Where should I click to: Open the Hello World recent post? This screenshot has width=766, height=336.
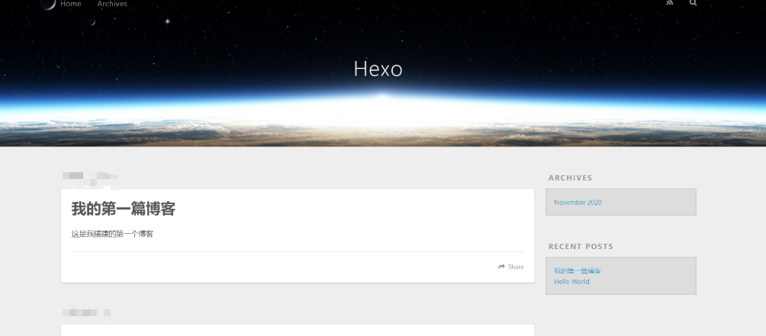point(571,282)
